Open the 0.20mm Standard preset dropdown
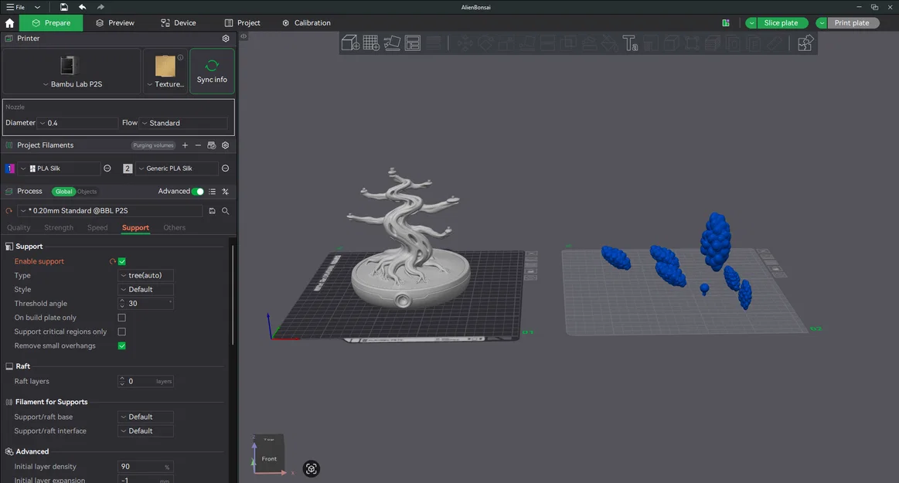The image size is (899, 483). point(108,210)
